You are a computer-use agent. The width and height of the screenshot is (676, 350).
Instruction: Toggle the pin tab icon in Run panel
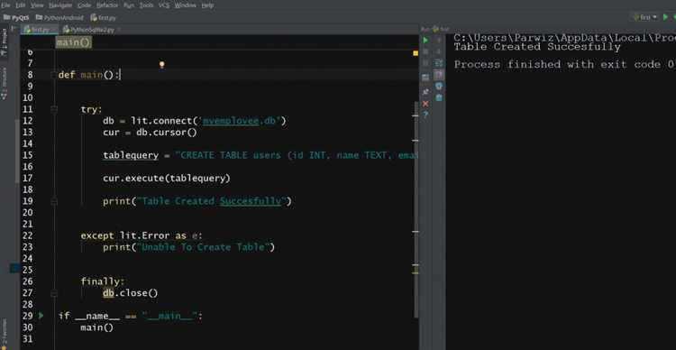point(425,91)
